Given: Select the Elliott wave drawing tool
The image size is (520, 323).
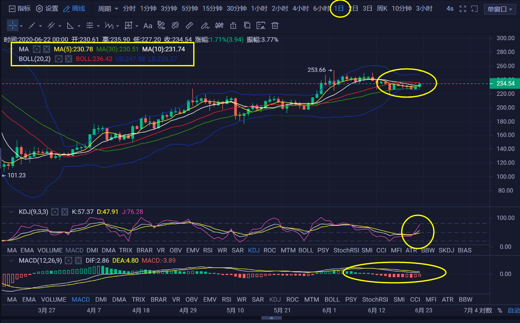Looking at the screenshot, I should coord(109,26).
